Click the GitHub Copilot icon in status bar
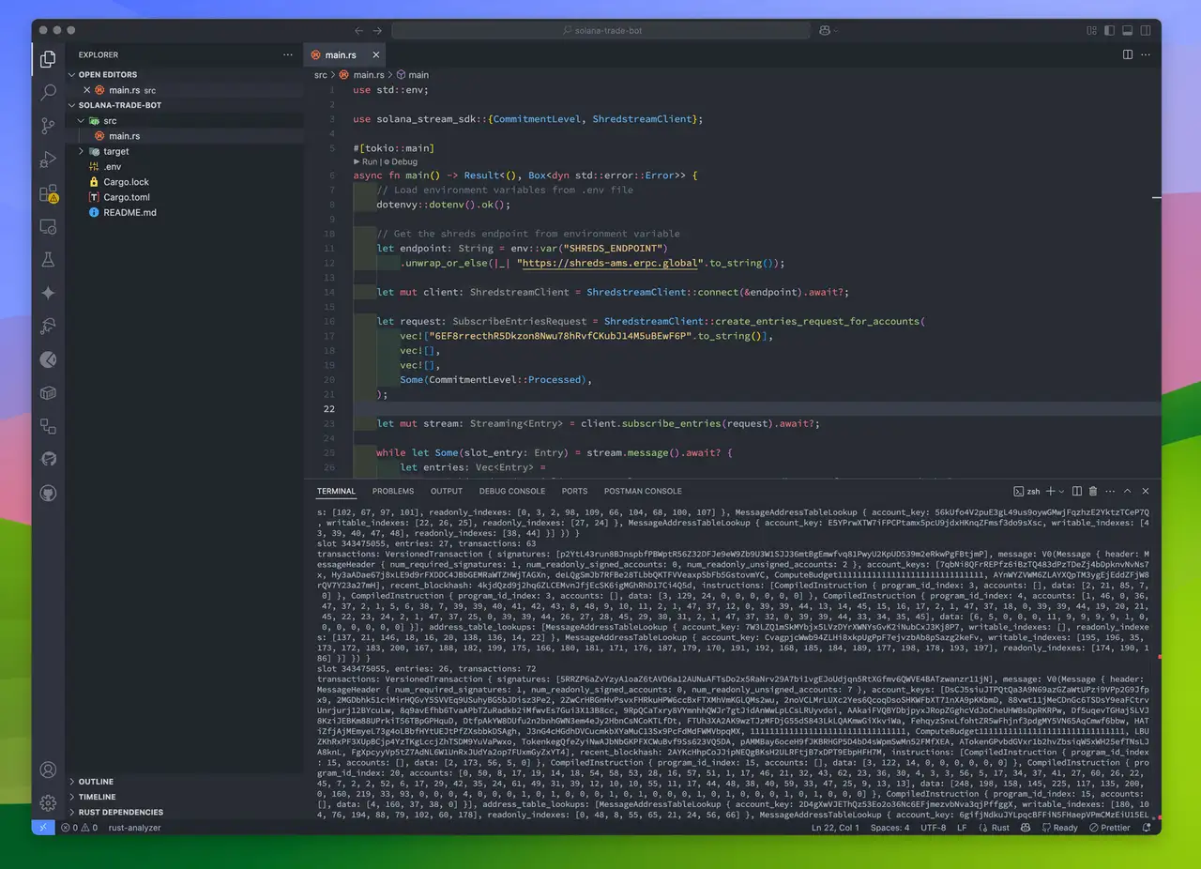 click(x=1025, y=828)
